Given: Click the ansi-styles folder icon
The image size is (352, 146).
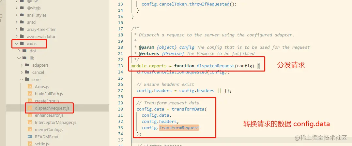Looking at the screenshot, I should coord(22,15).
